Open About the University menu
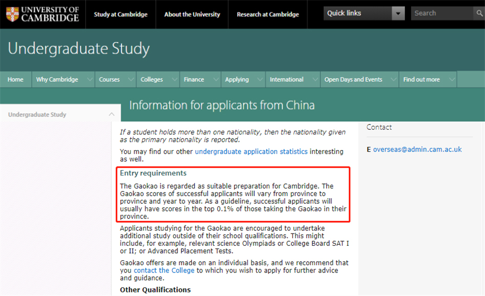 click(x=192, y=14)
